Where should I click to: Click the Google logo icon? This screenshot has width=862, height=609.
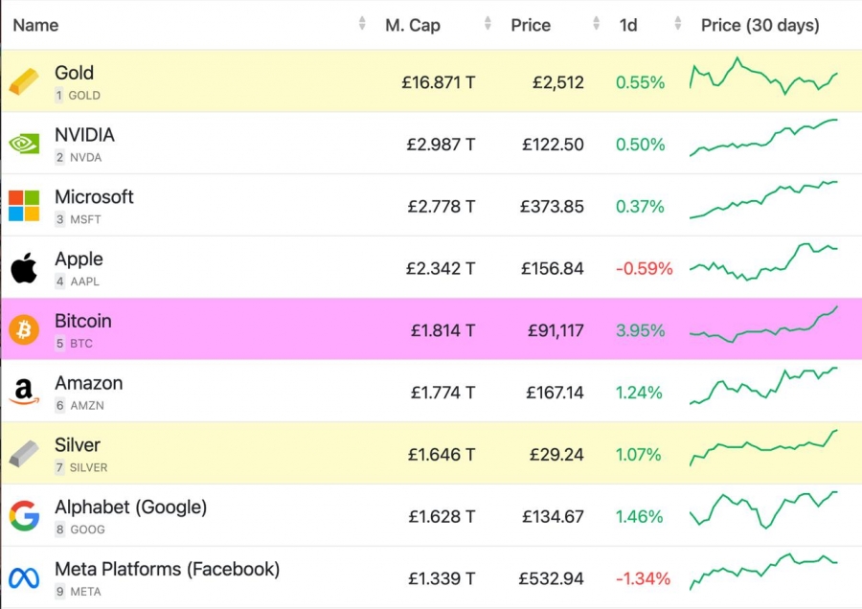pos(24,515)
